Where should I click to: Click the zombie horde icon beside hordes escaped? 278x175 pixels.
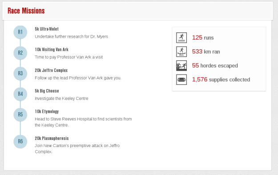[181, 66]
